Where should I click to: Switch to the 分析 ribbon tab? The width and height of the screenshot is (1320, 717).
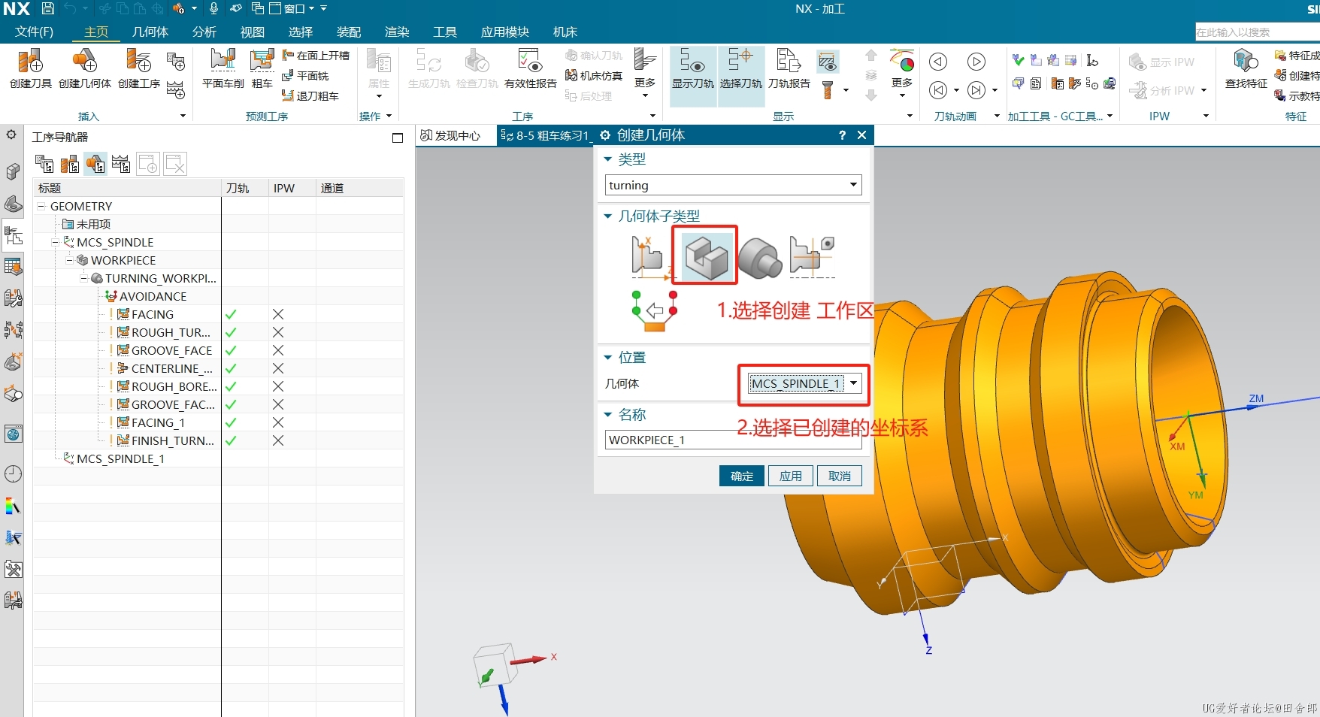point(204,32)
